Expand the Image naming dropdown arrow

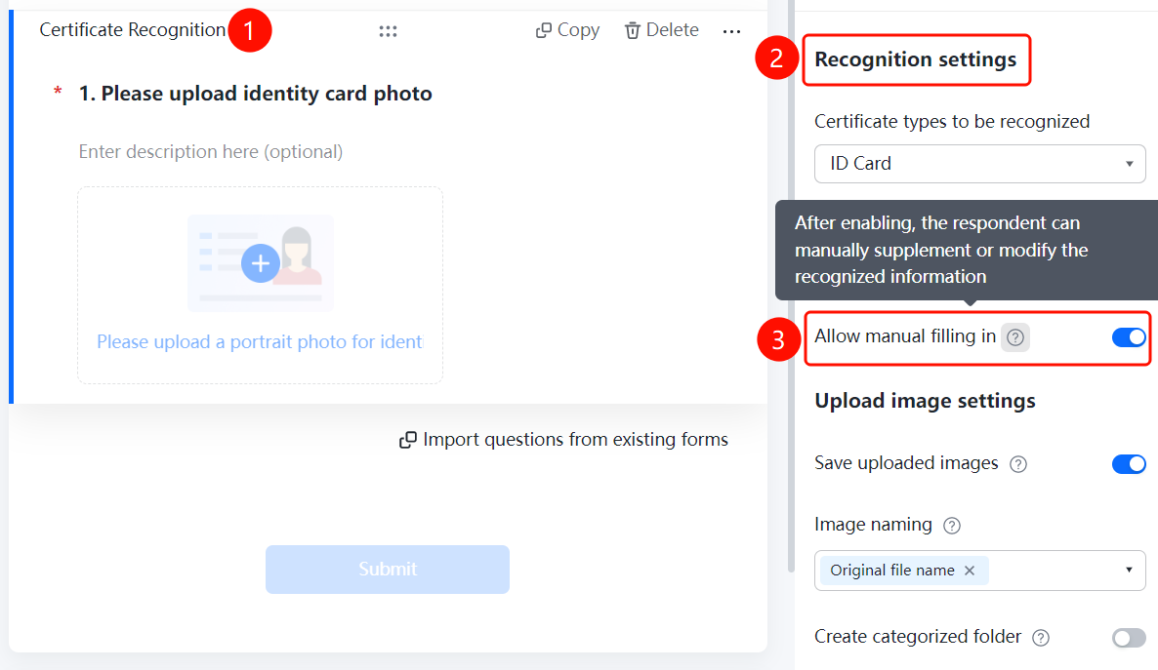(1129, 570)
